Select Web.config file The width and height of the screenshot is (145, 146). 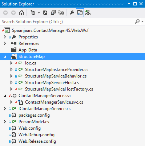29,128
